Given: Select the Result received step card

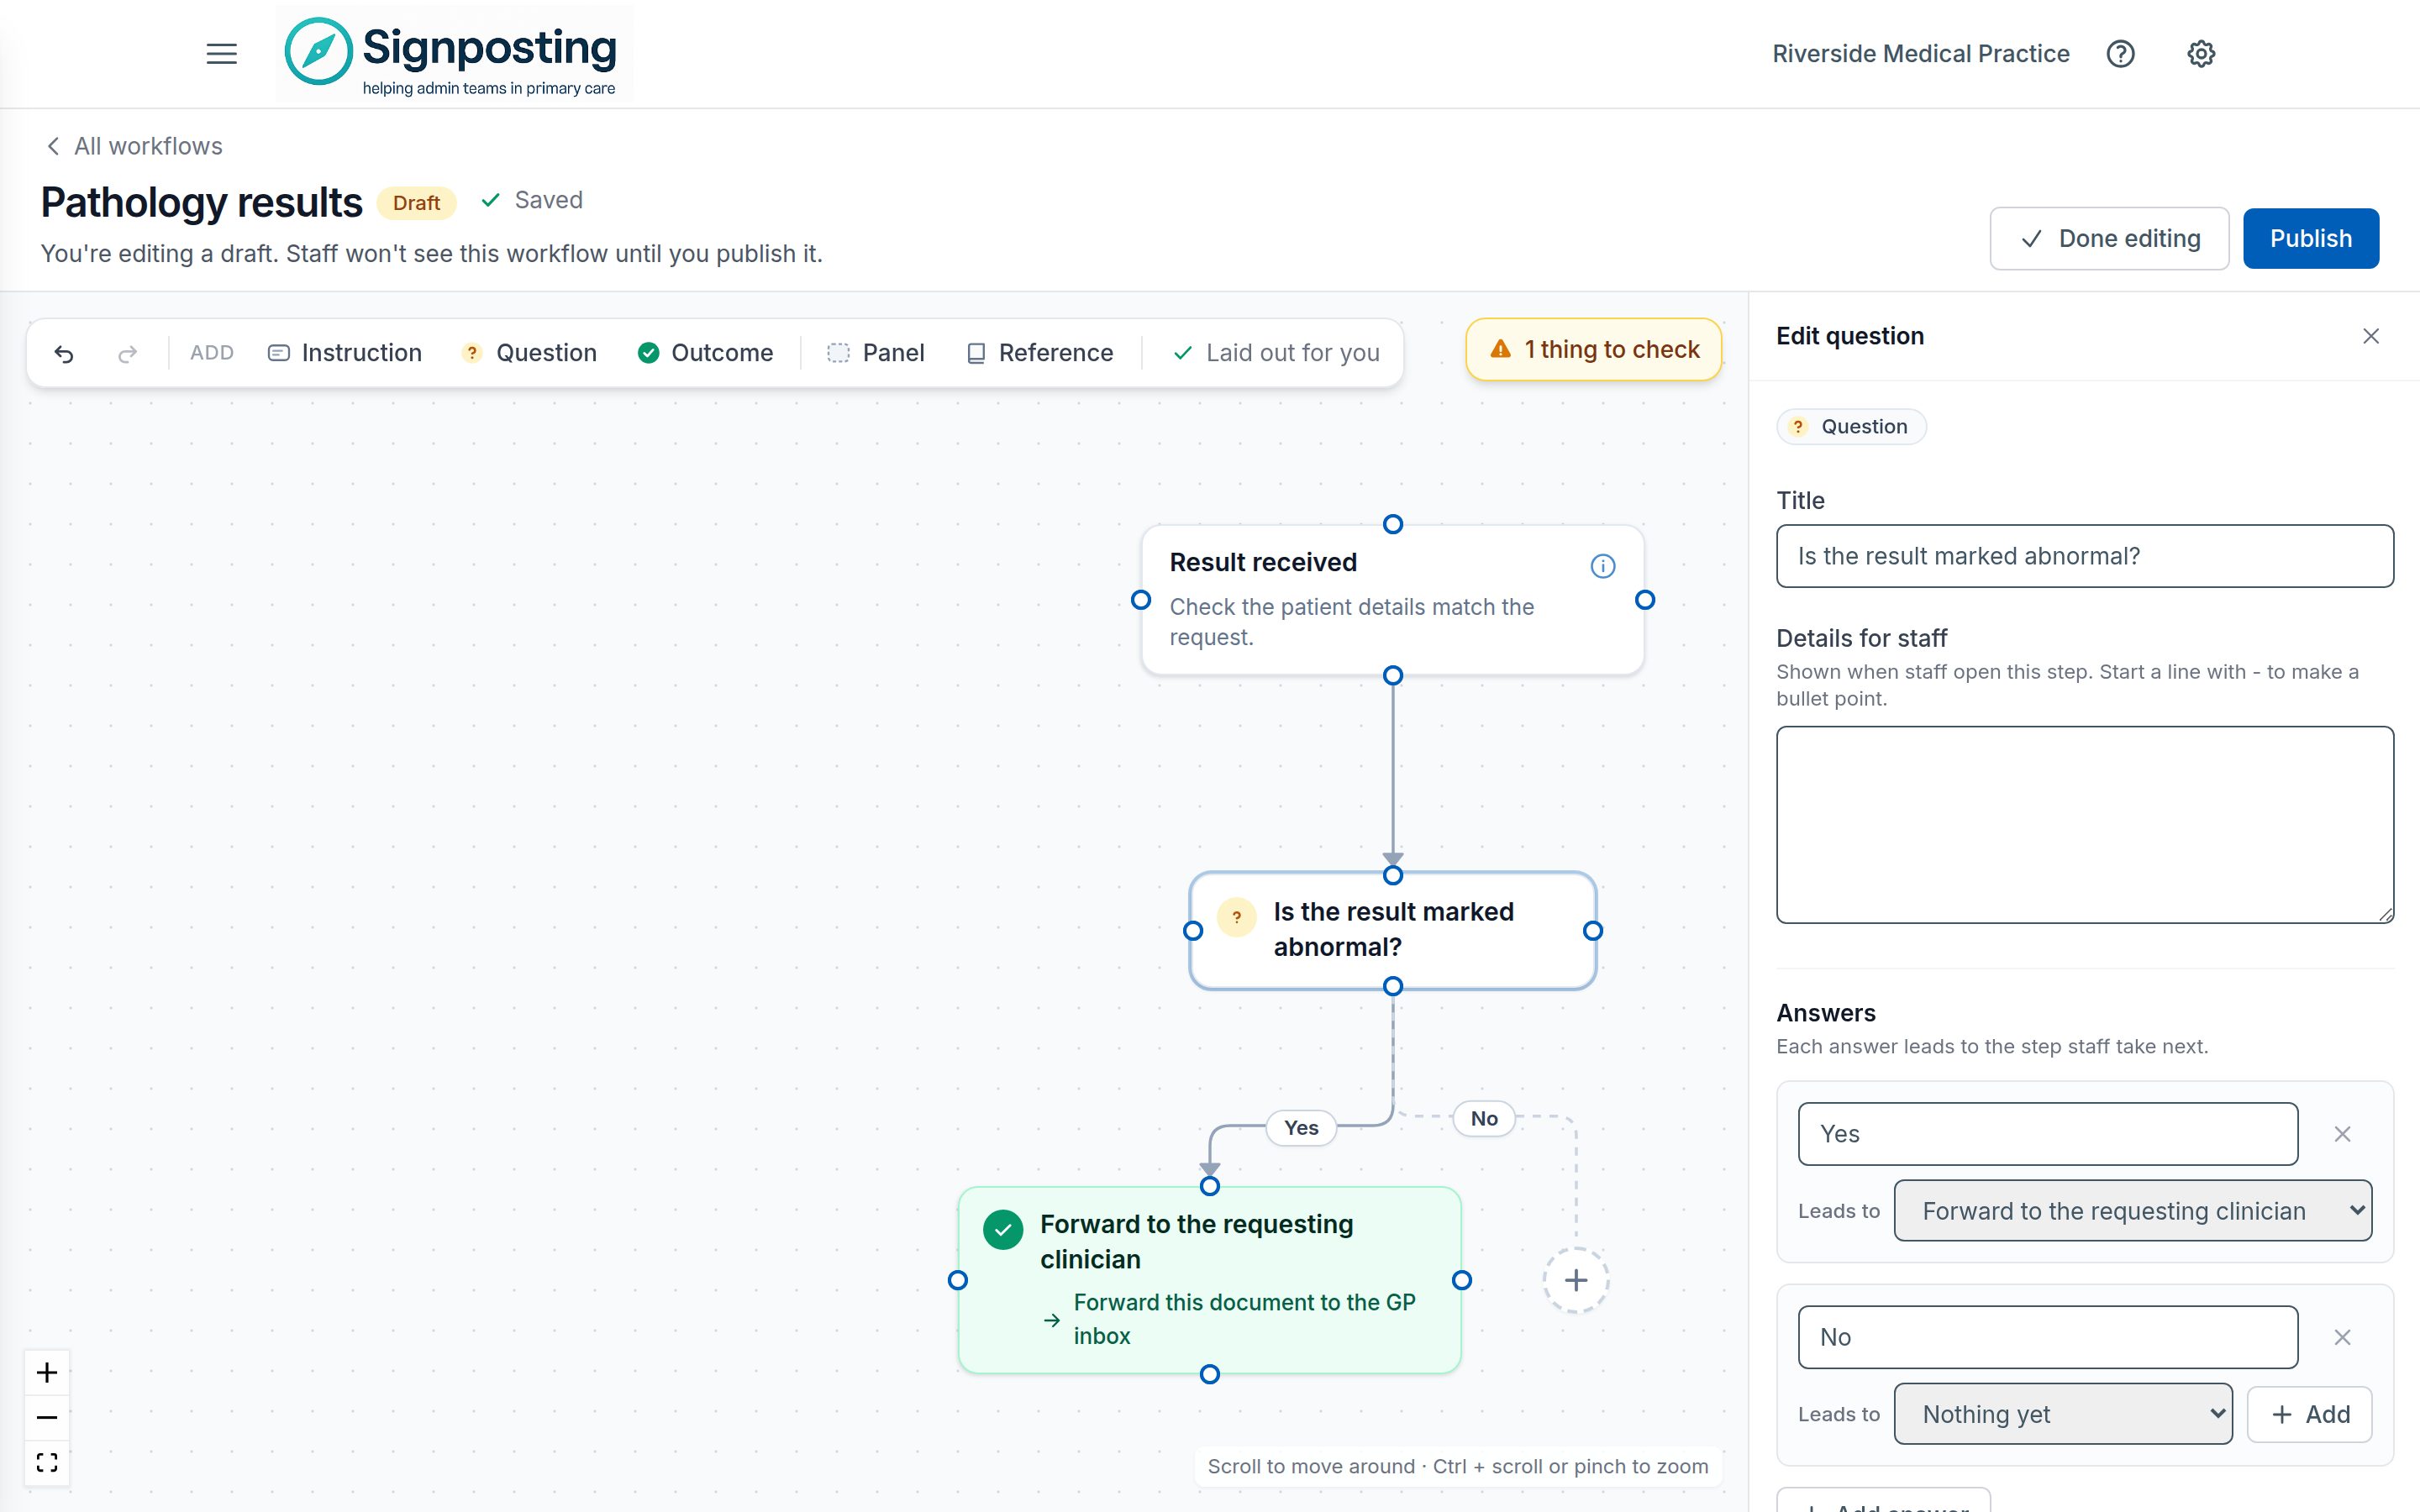Looking at the screenshot, I should [1392, 600].
